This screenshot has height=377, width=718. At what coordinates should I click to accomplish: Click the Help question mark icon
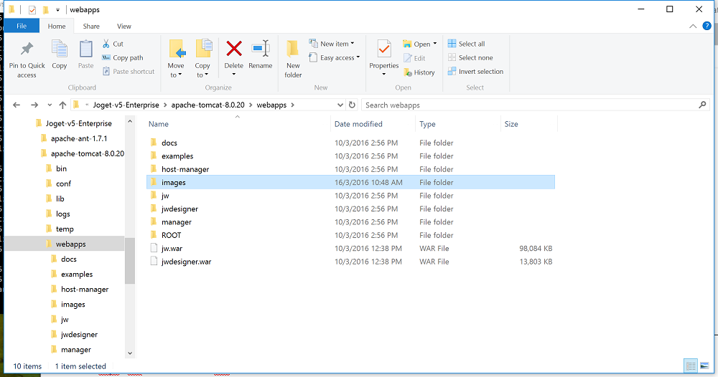(x=706, y=27)
